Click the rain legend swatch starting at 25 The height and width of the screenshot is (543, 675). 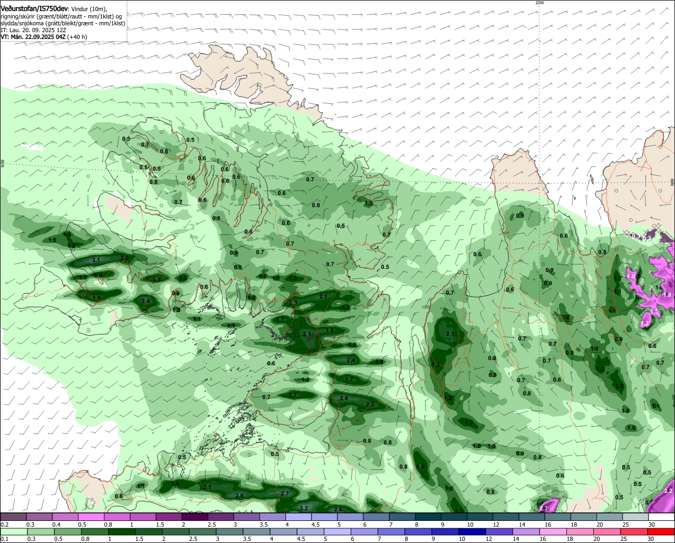pos(634,532)
